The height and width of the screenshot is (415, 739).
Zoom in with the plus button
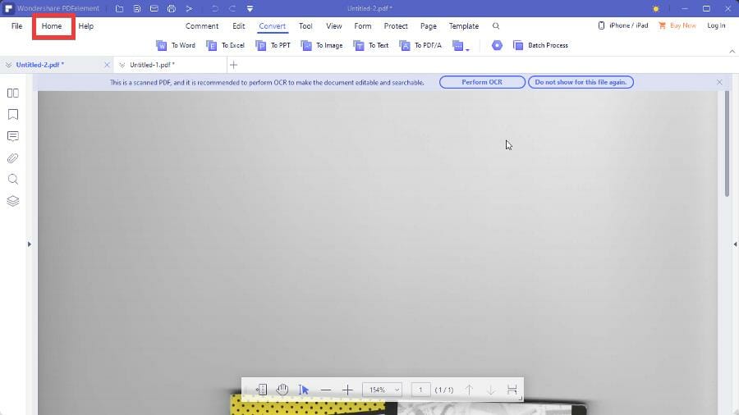(347, 390)
